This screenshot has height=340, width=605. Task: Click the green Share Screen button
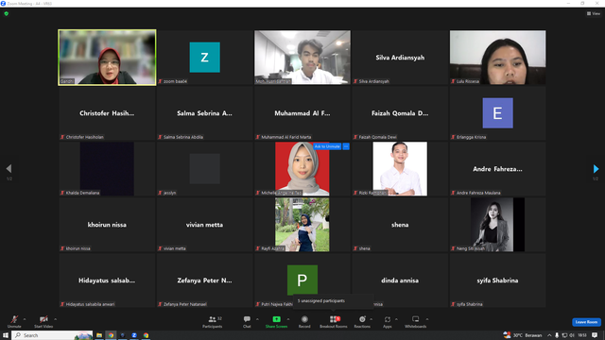[x=276, y=321]
